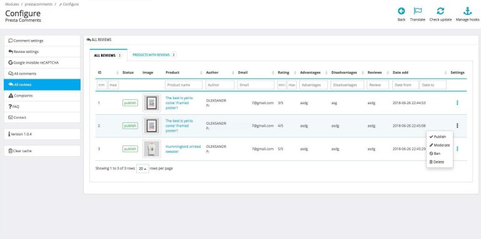
Task: Click publish status badge for review 2
Action: [130, 125]
